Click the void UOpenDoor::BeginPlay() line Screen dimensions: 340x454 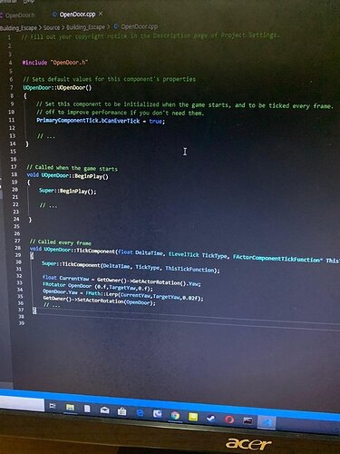pyautogui.click(x=67, y=175)
